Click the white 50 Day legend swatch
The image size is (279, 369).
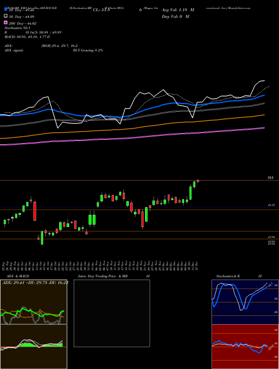coord(6,16)
